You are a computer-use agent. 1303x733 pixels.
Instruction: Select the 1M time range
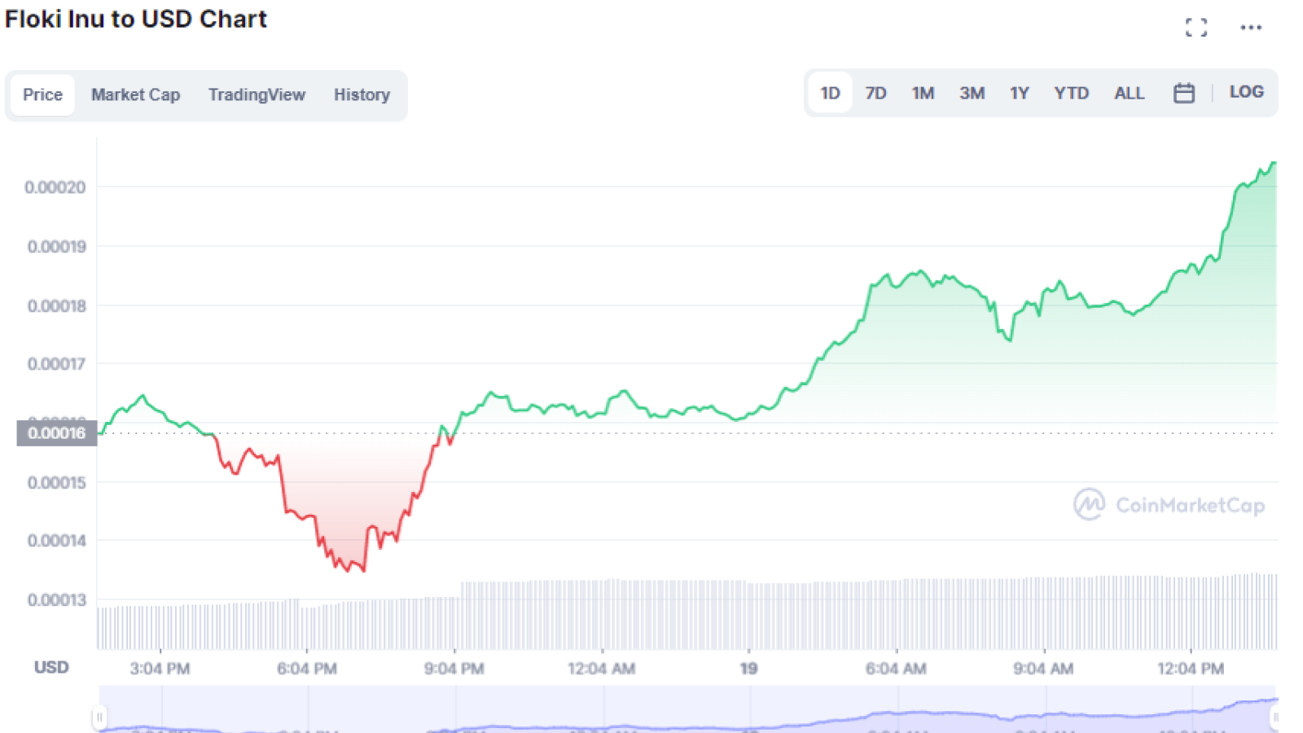pyautogui.click(x=923, y=93)
